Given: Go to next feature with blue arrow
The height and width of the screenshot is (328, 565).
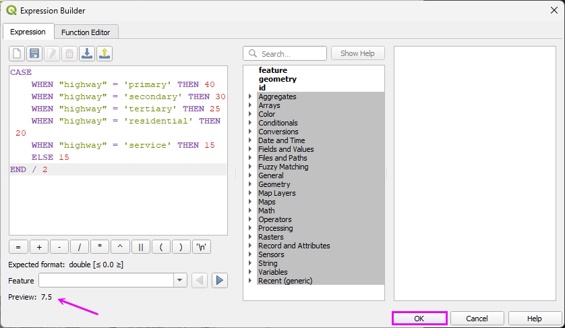Looking at the screenshot, I should (220, 280).
